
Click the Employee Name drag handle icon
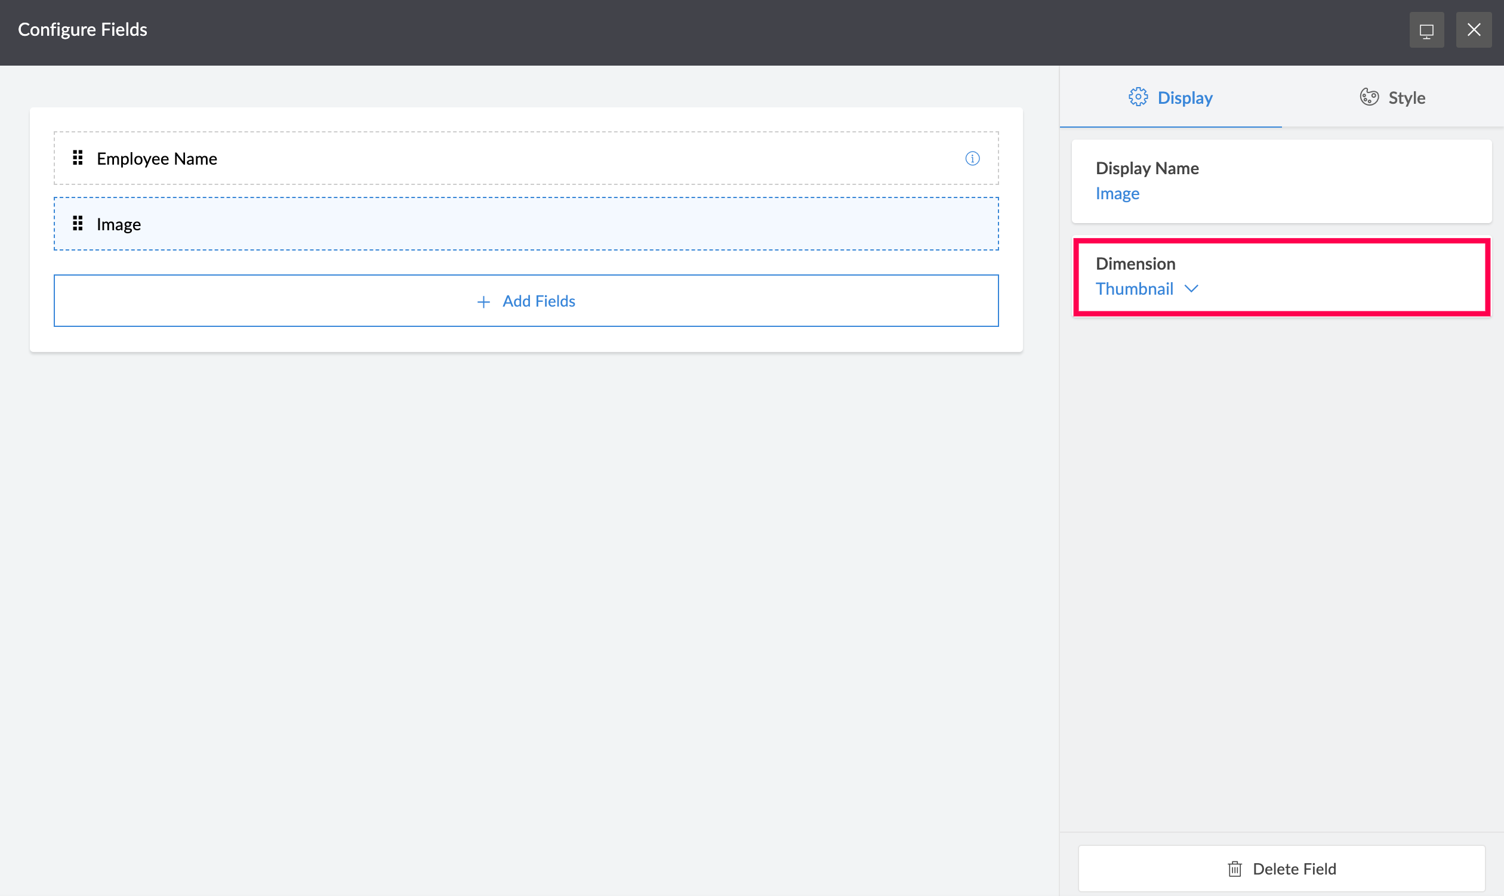tap(78, 158)
